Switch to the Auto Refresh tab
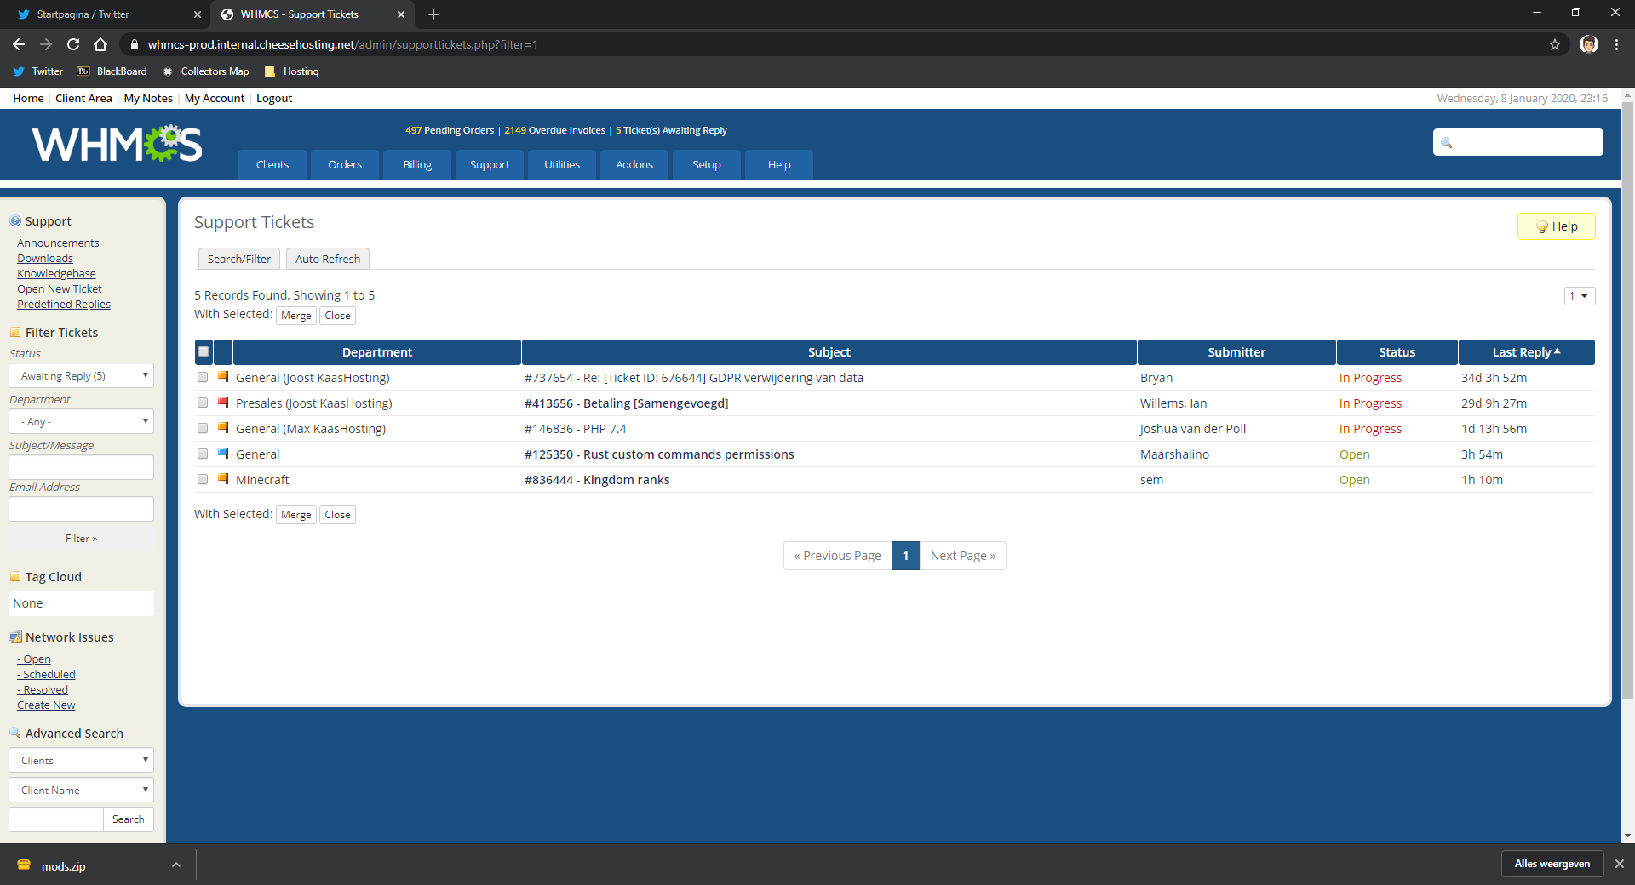The height and width of the screenshot is (885, 1635). (x=328, y=259)
